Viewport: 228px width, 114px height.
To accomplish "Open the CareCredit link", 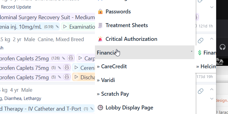I will pos(112,66).
